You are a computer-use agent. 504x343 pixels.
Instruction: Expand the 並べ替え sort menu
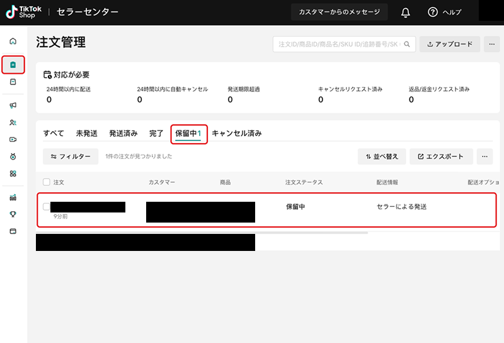tap(382, 156)
